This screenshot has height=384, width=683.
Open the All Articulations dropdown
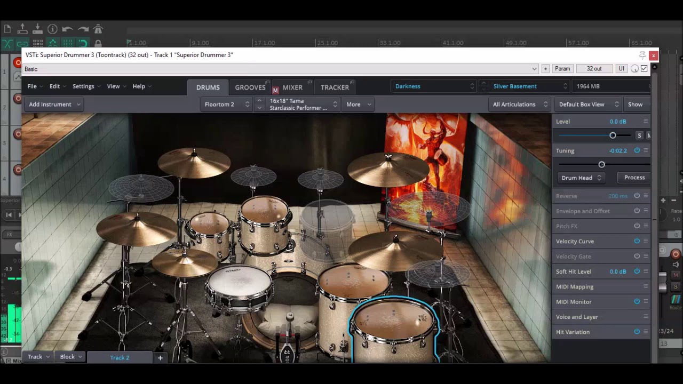(520, 105)
